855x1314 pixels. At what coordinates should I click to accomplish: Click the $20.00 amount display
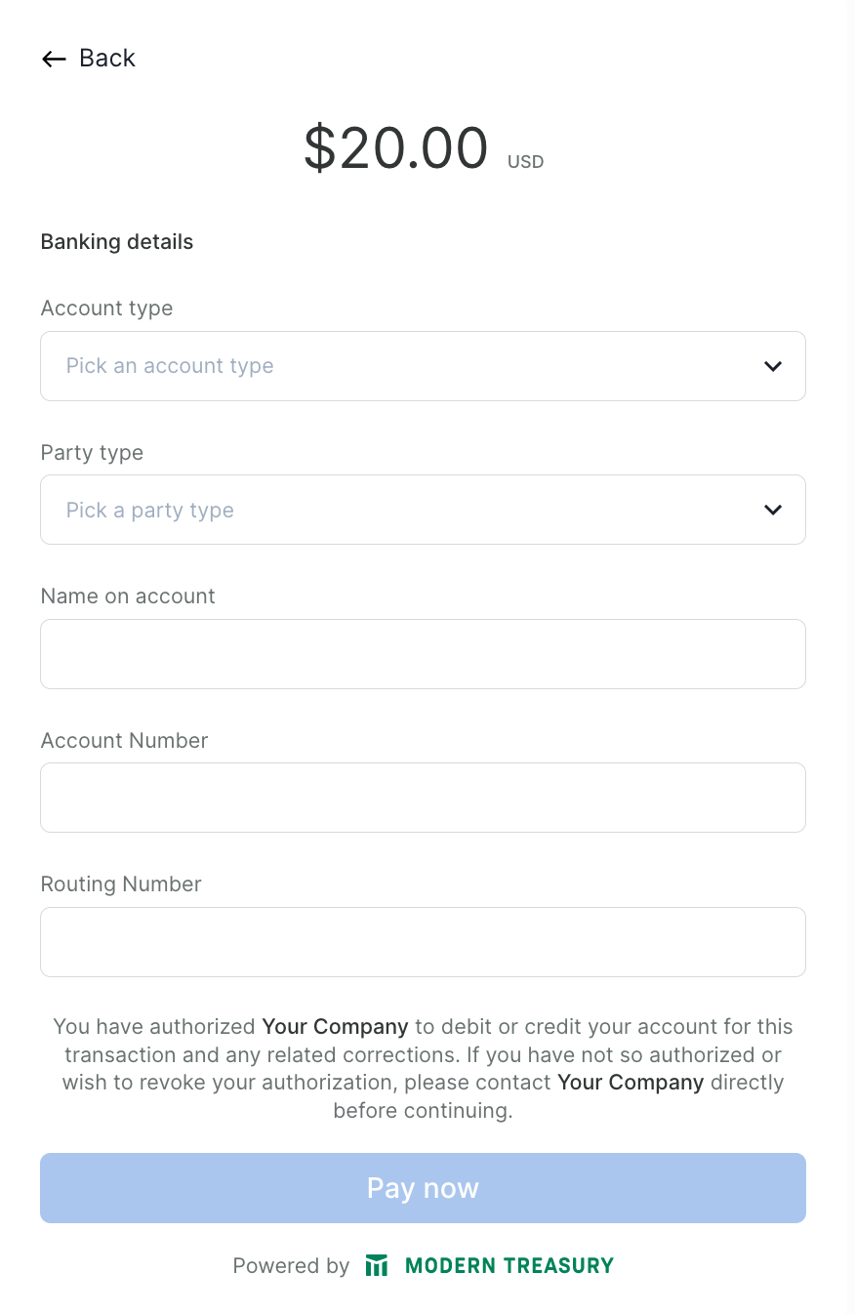(x=396, y=148)
